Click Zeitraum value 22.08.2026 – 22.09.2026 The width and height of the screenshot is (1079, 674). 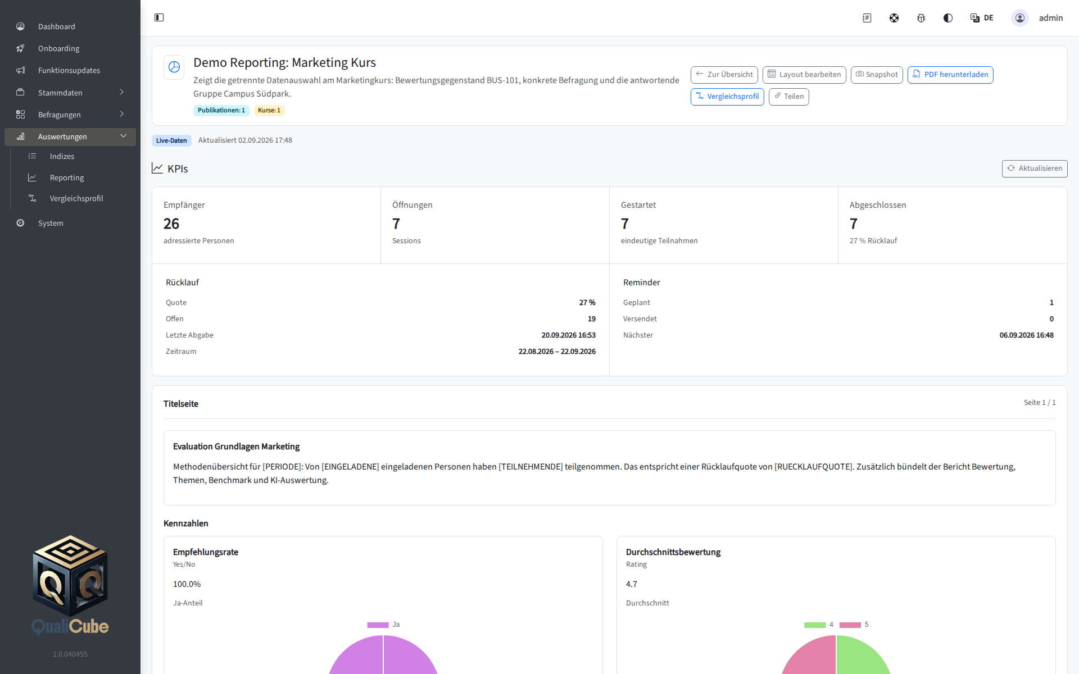tap(556, 351)
